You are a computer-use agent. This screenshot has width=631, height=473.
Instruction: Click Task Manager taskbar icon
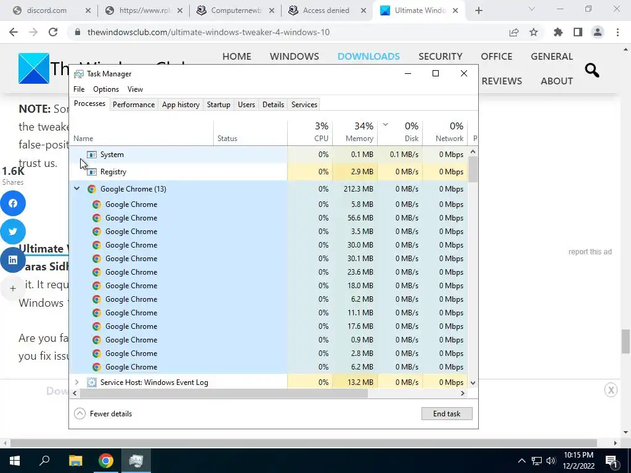coord(136,461)
